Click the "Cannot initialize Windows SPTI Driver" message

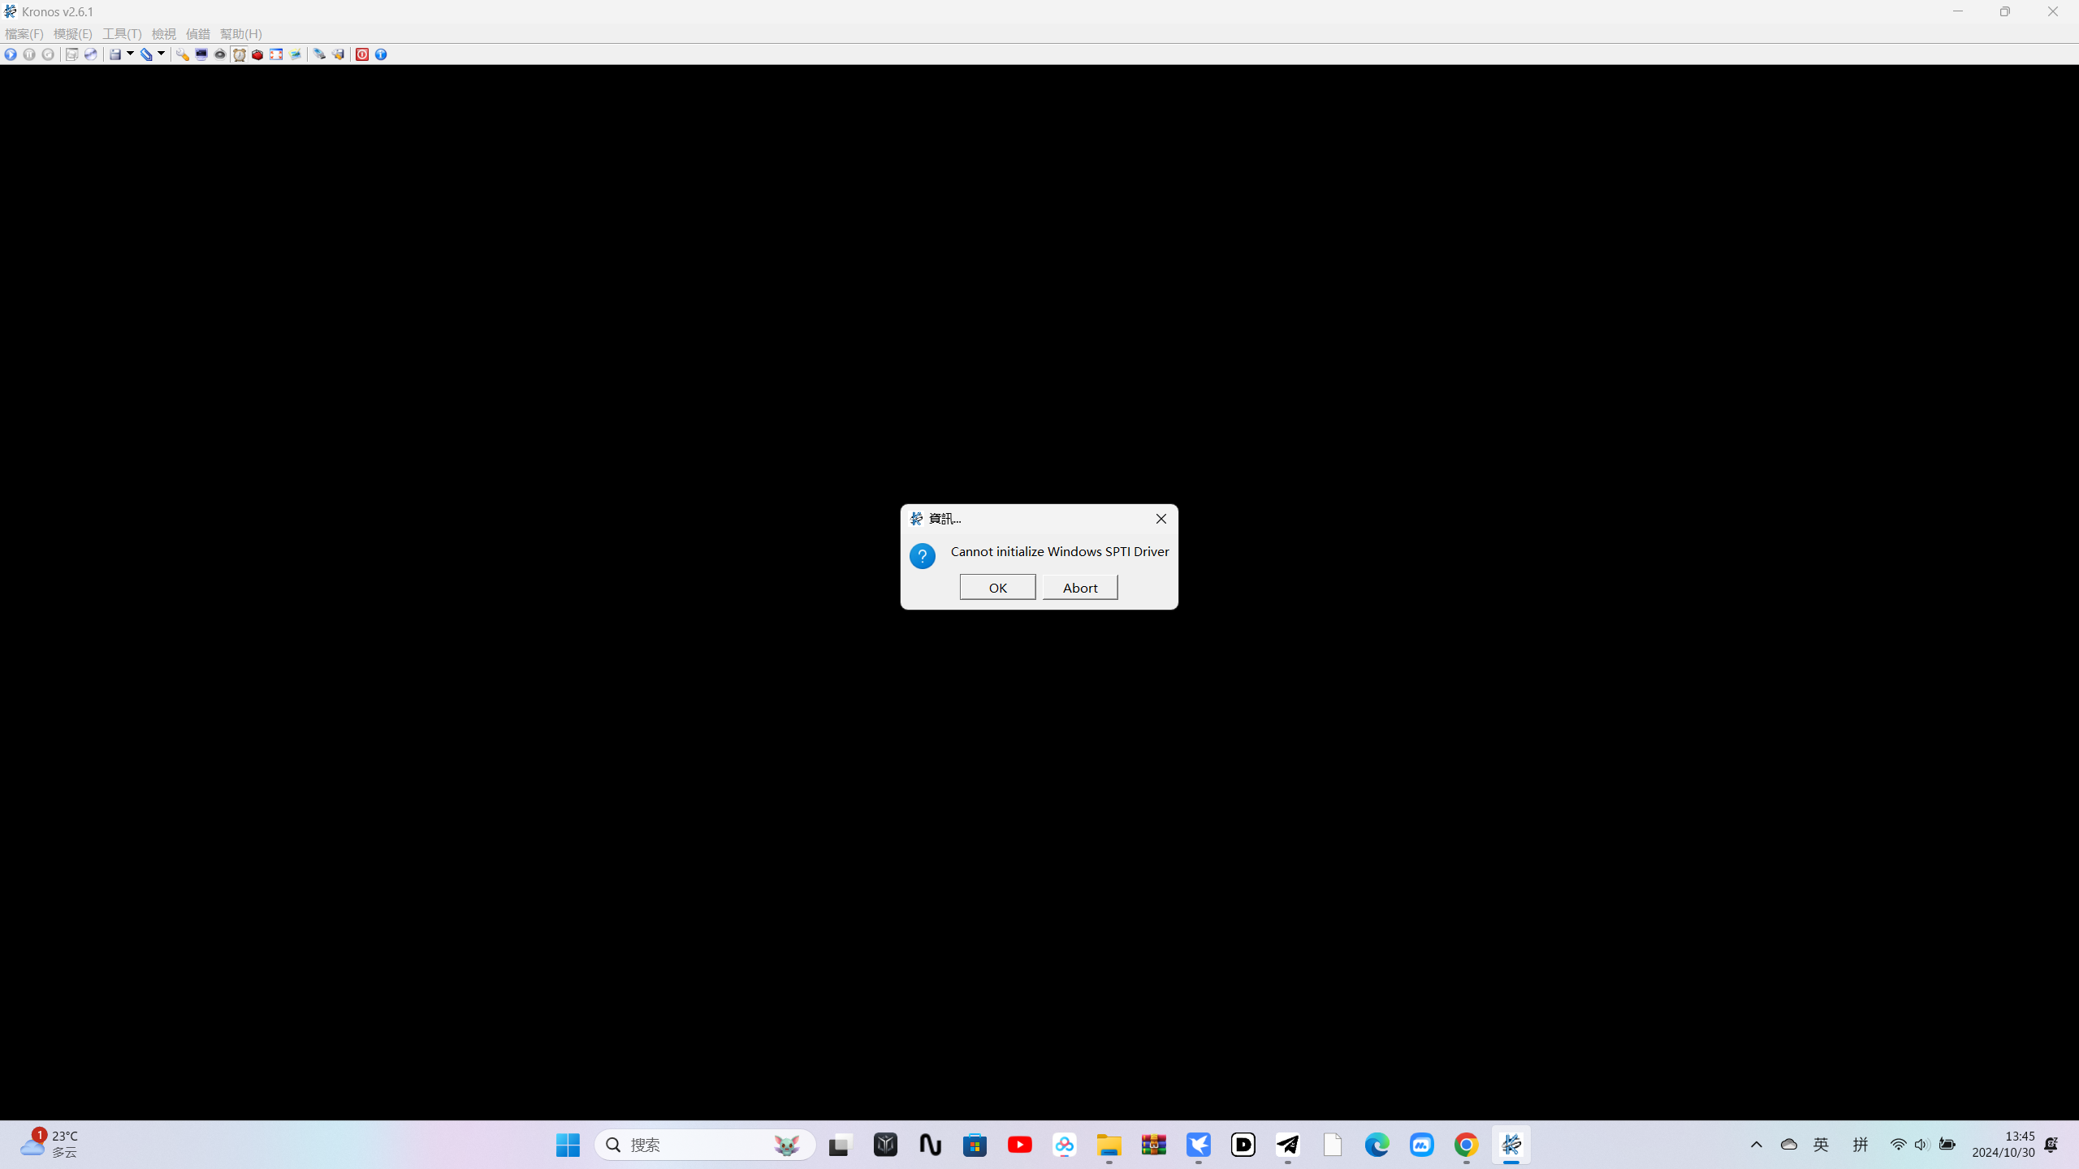coord(1060,552)
